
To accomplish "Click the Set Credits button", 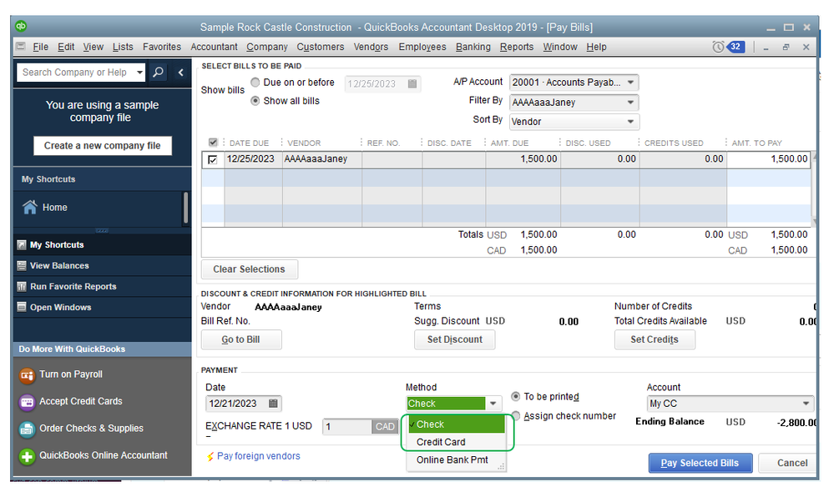I will point(655,339).
